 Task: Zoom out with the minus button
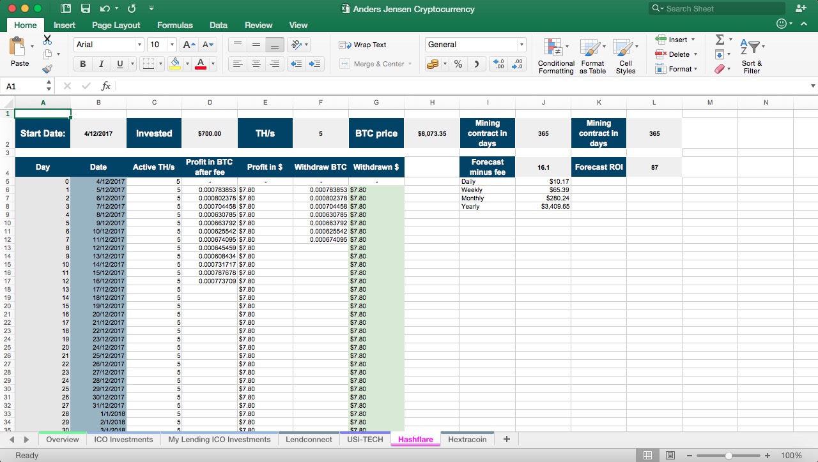[x=690, y=456]
